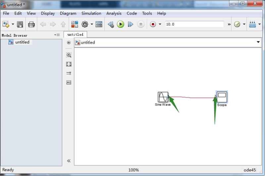Toggle the simulation record button

pos(153,24)
